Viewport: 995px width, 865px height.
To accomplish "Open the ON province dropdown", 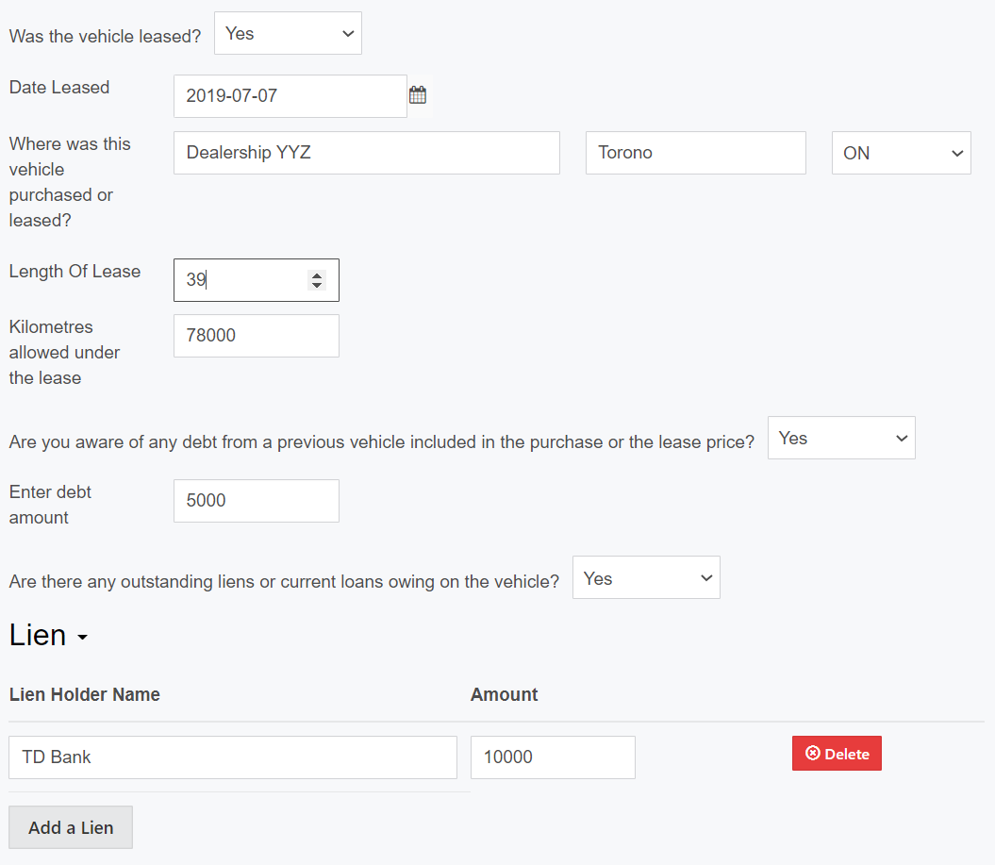I will [901, 153].
